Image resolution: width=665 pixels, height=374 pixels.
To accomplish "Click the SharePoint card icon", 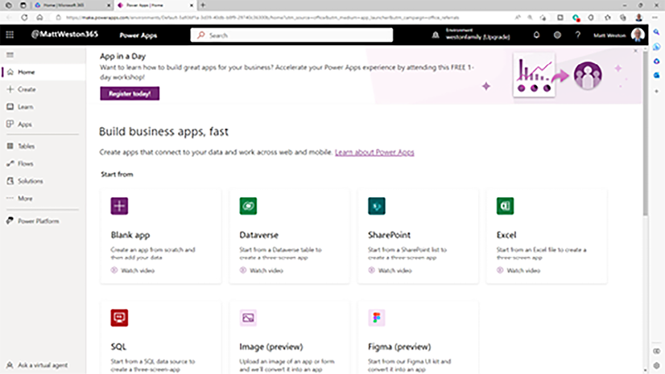I will pyautogui.click(x=377, y=206).
